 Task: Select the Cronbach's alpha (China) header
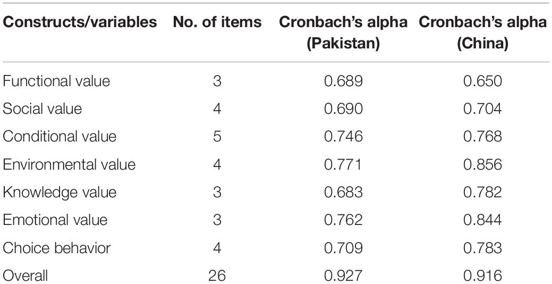point(482,33)
